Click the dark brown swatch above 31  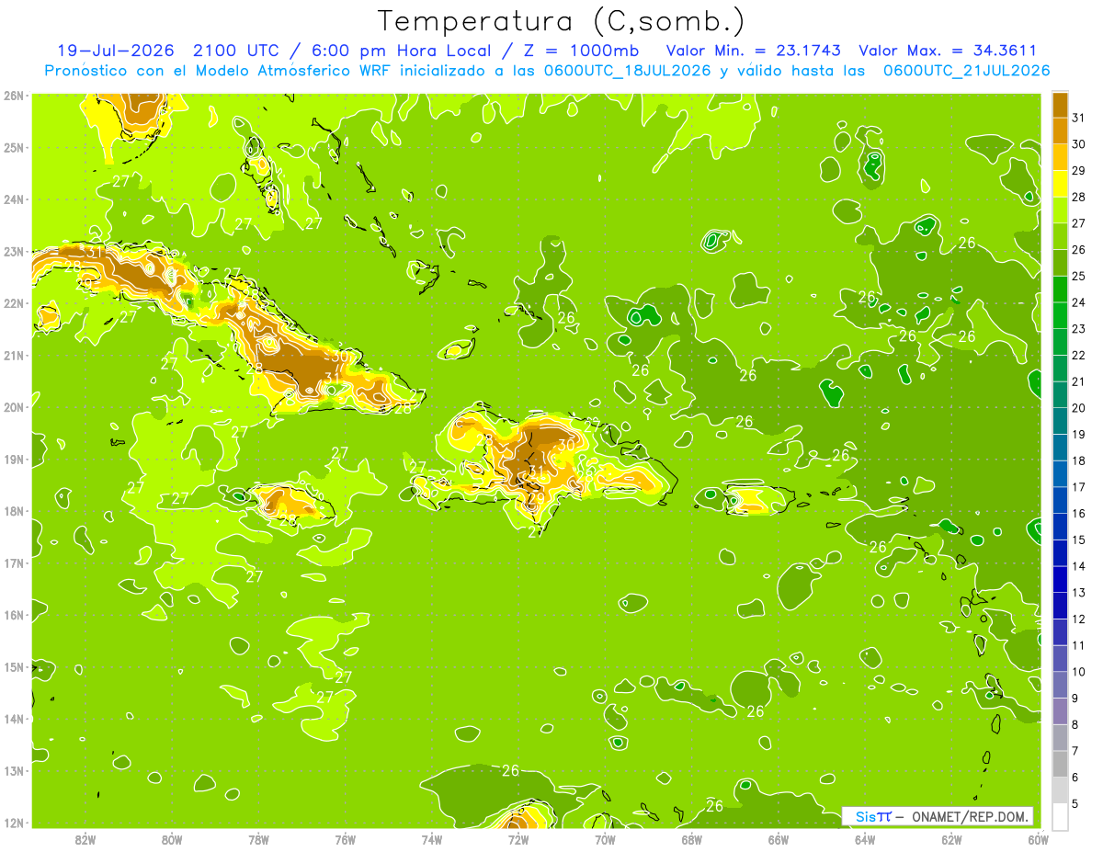1060,106
